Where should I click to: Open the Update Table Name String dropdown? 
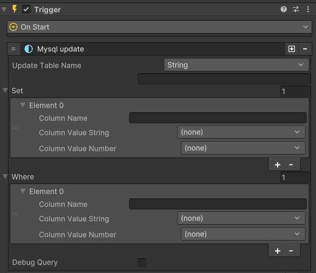pos(236,65)
